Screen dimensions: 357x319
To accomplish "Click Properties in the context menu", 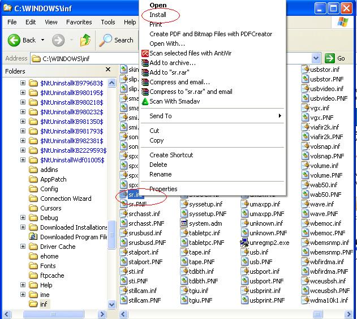I will click(164, 189).
